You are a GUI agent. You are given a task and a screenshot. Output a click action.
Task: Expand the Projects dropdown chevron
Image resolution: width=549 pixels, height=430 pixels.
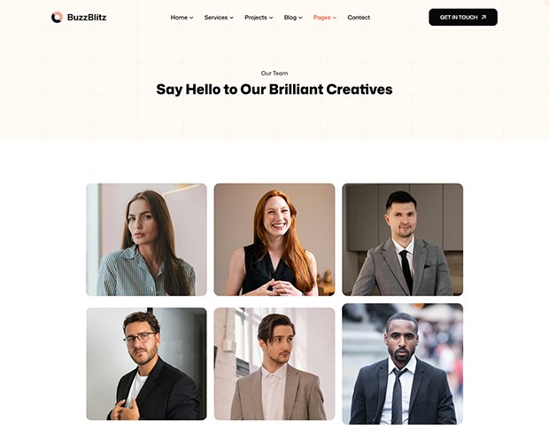(x=271, y=18)
